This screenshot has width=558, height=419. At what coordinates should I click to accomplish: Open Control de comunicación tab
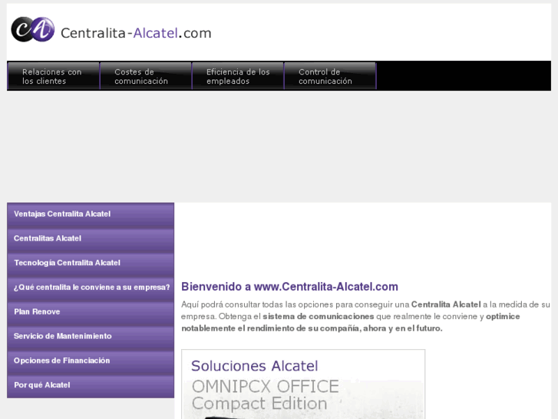click(330, 76)
